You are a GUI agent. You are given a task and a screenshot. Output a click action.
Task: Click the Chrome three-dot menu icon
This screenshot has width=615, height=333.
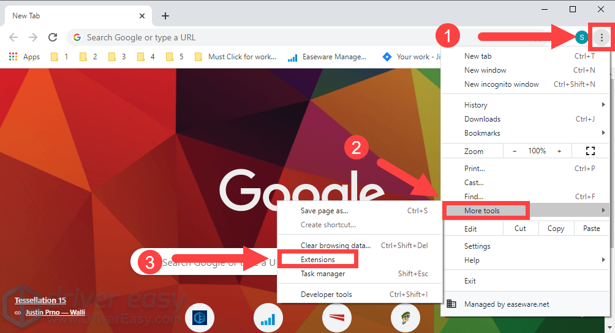[602, 38]
